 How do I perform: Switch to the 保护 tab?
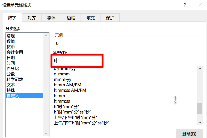coord(110,18)
